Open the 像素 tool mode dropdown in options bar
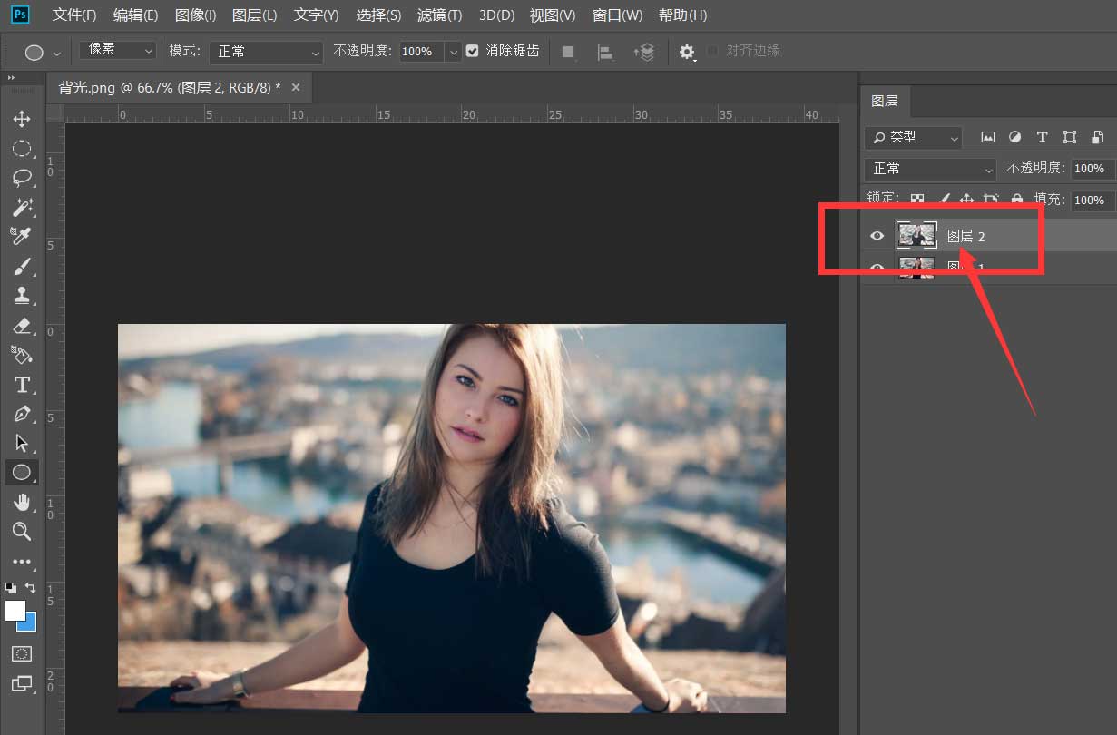The image size is (1117, 735). tap(116, 51)
